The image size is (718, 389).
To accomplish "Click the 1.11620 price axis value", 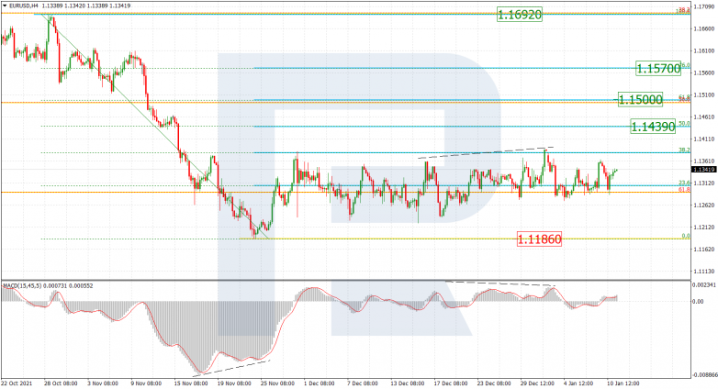I will click(704, 250).
